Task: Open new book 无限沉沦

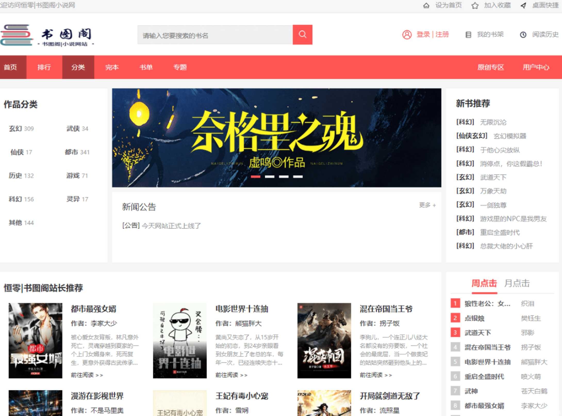Action: [493, 122]
